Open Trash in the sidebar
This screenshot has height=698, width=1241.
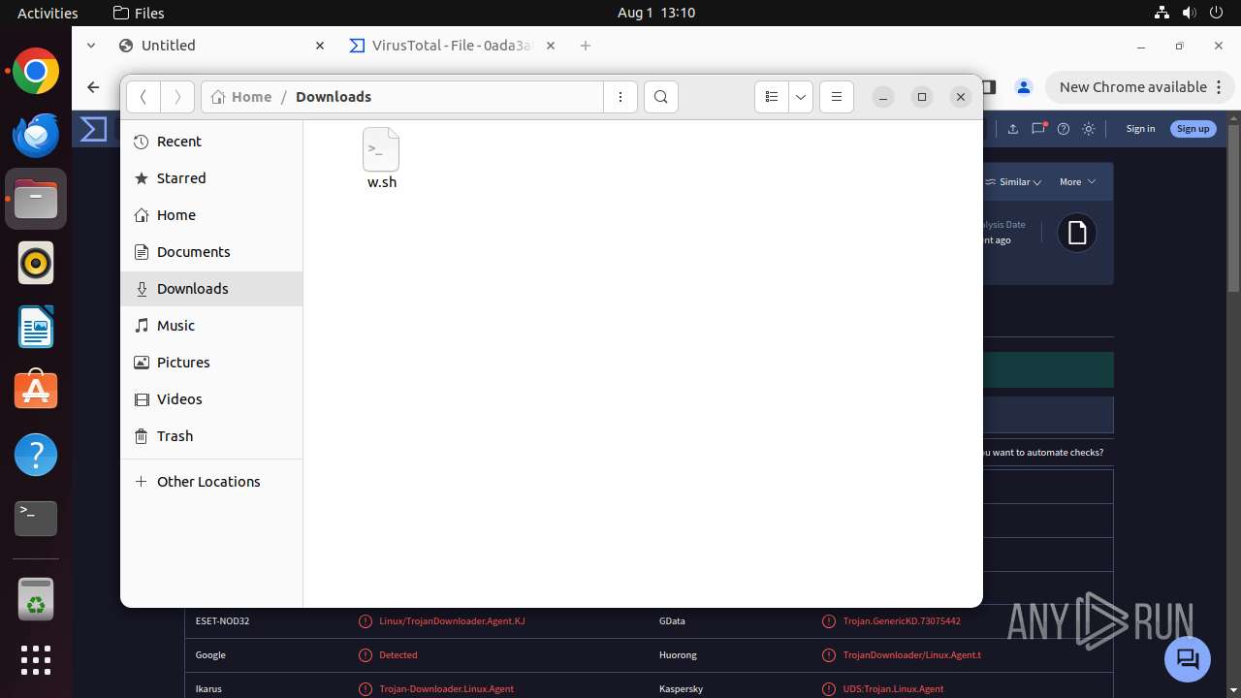(211, 436)
